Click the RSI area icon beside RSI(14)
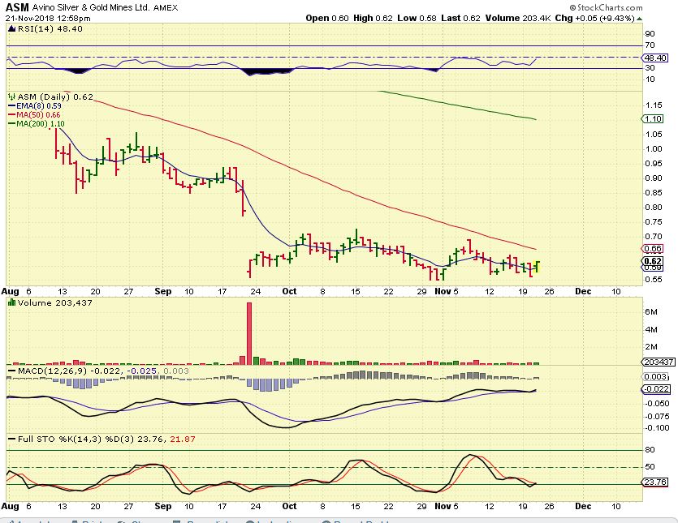Screen dimensions: 678x523 (12, 29)
